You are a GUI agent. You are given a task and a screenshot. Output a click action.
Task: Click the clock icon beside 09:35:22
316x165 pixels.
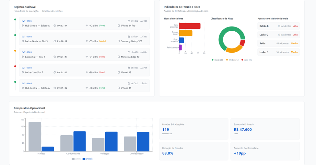(55, 88)
